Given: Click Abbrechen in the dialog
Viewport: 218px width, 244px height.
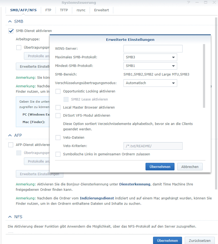Looking at the screenshot, I should pyautogui.click(x=190, y=167).
